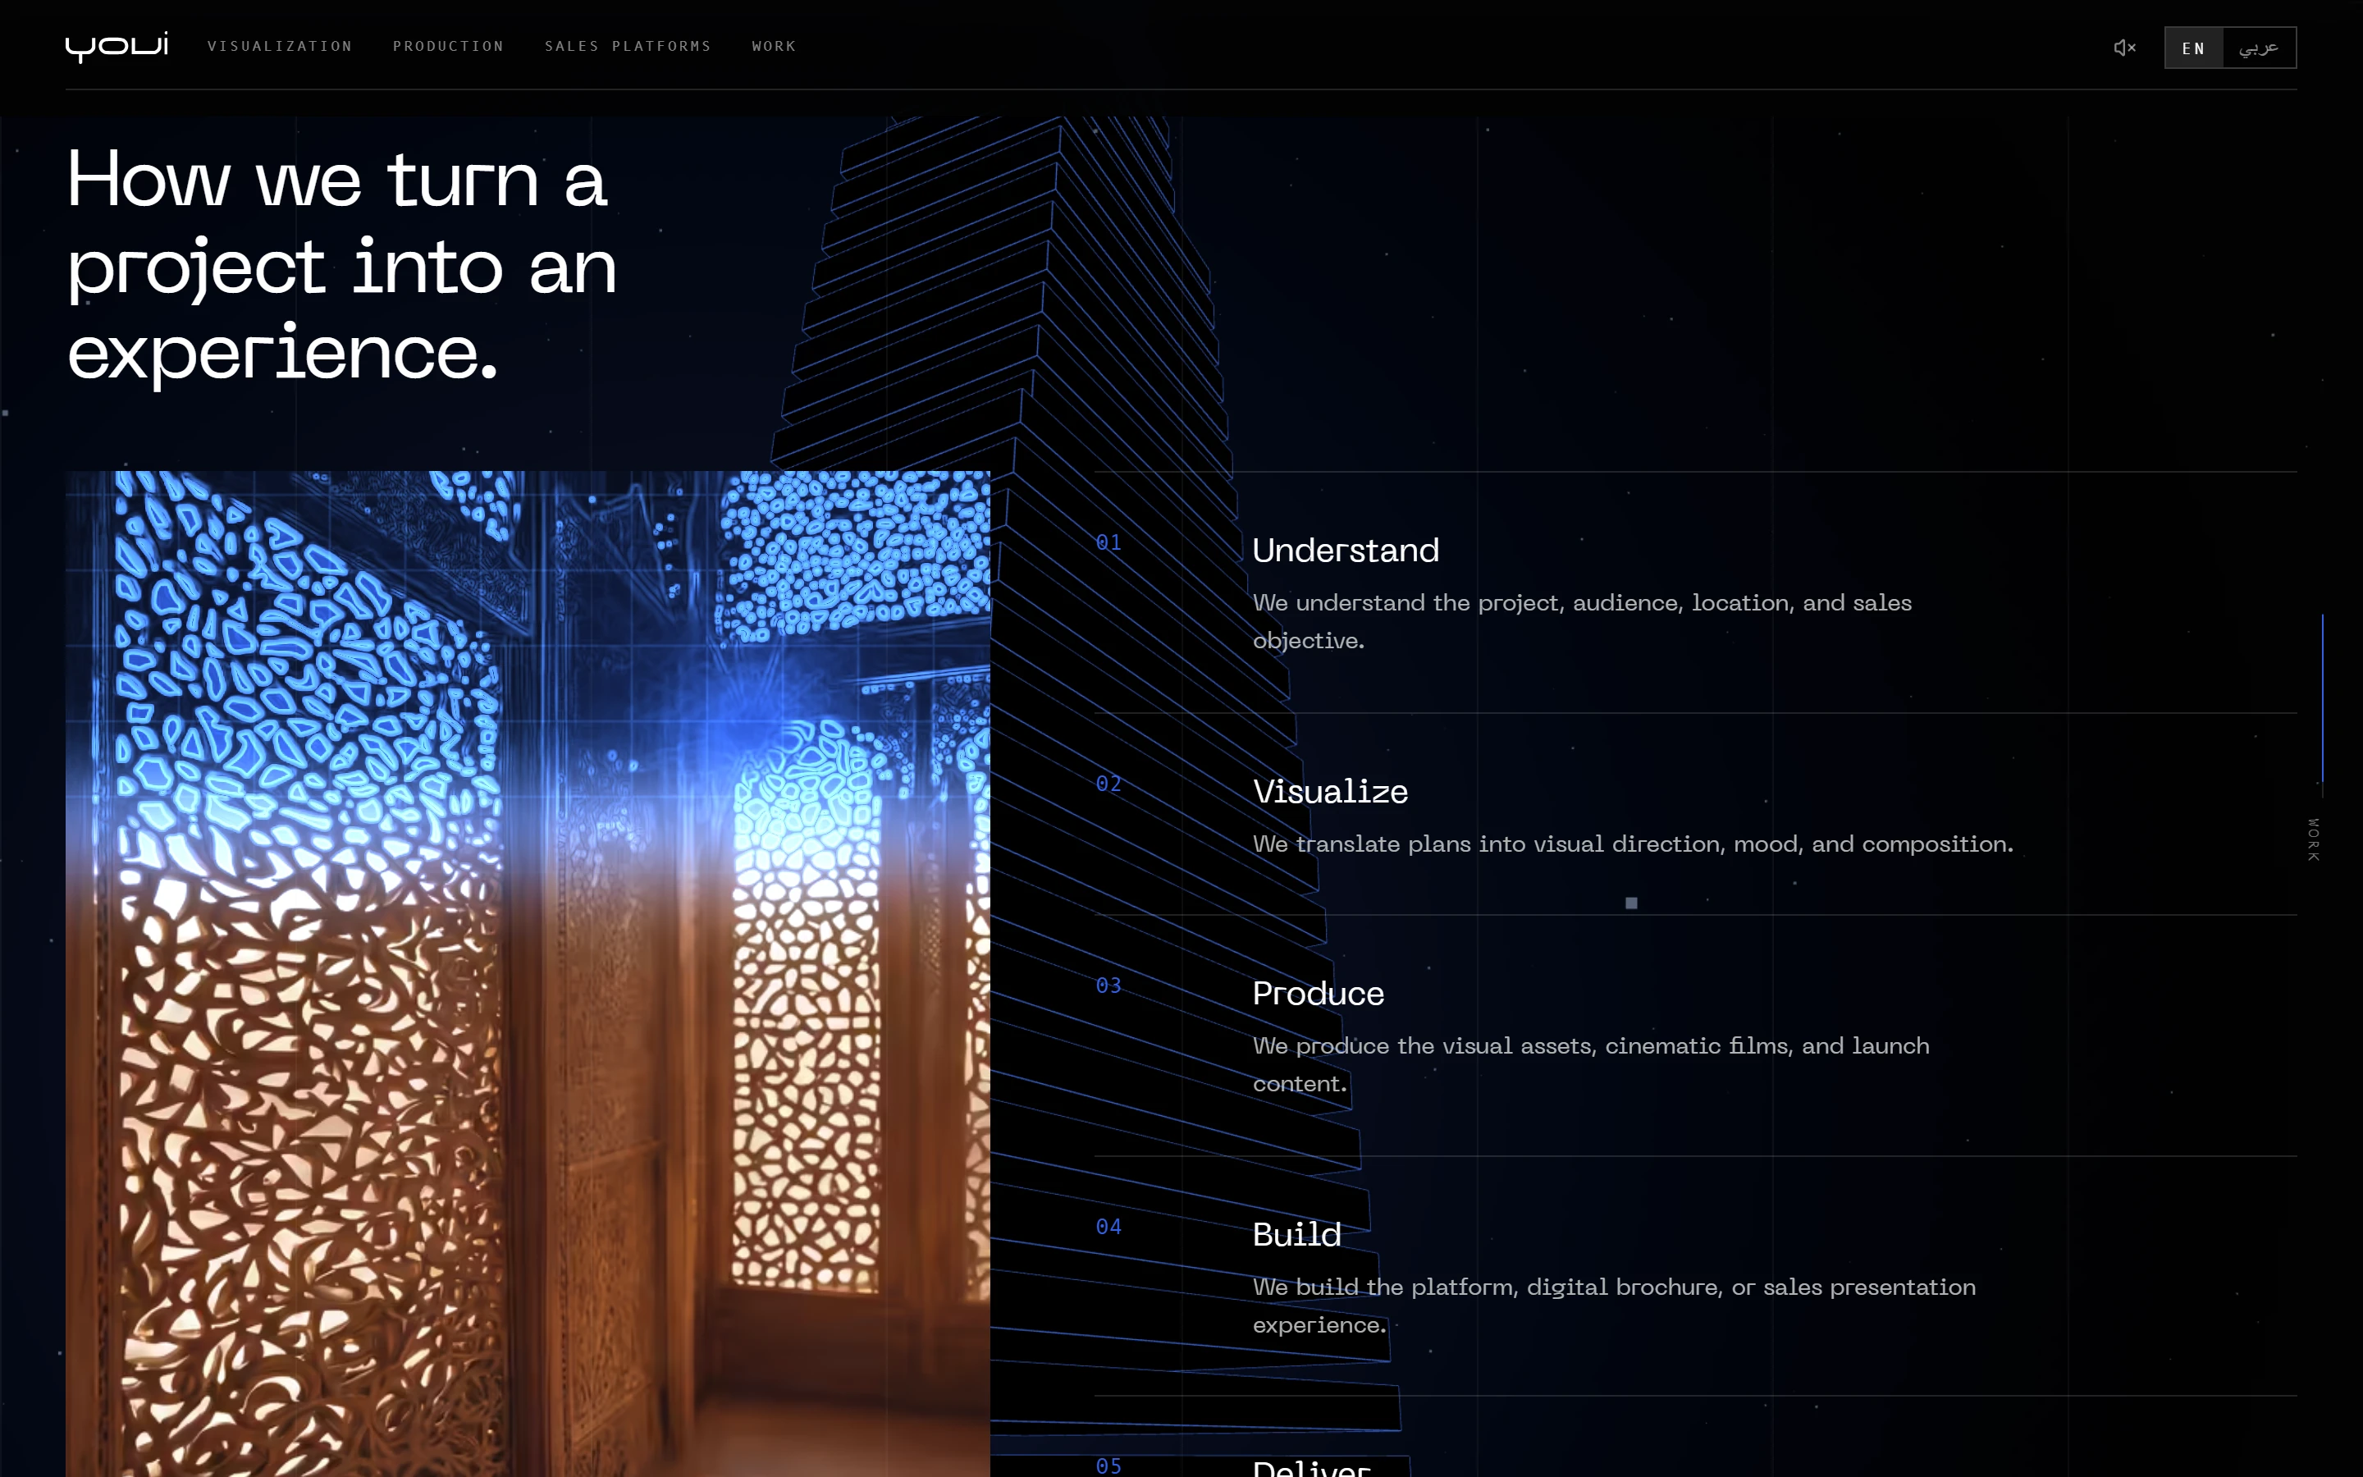Click text 'We build the platform, digital brochure'
The image size is (2363, 1477).
click(1487, 1287)
